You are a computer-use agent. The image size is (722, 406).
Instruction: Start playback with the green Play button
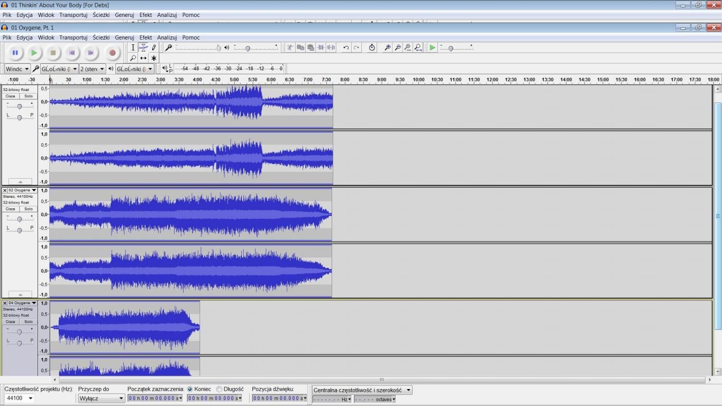click(x=34, y=53)
